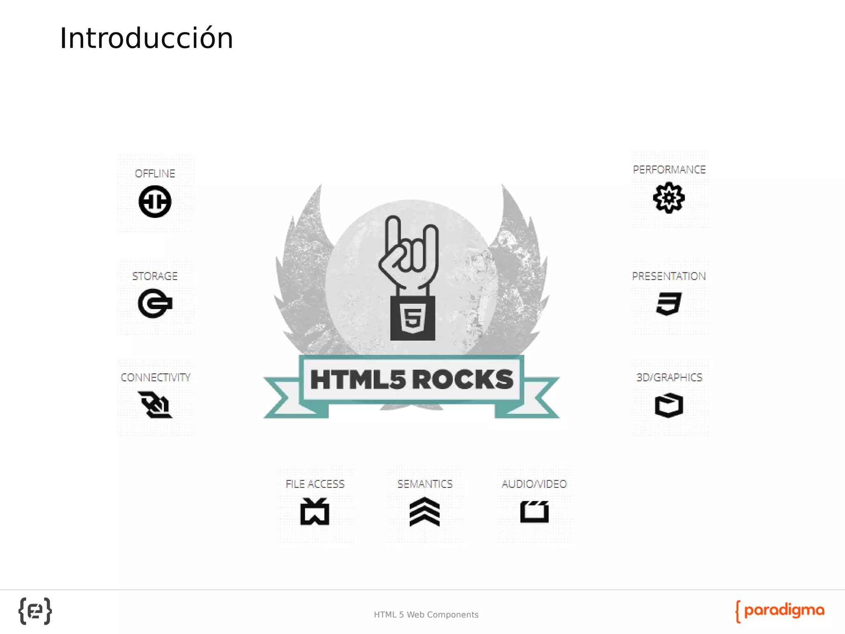Image resolution: width=845 pixels, height=634 pixels.
Task: Click the PERFORMANCE label
Action: (x=669, y=170)
